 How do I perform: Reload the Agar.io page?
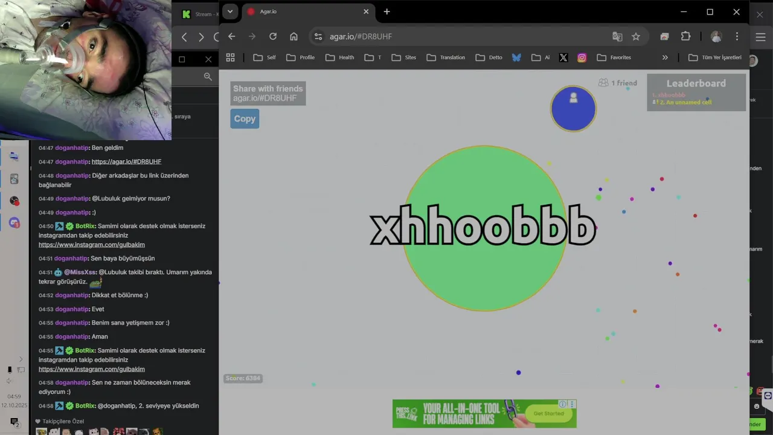click(x=273, y=36)
